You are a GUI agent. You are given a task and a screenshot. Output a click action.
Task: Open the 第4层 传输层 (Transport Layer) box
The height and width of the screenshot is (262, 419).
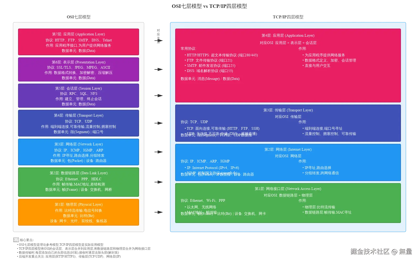coord(78,123)
